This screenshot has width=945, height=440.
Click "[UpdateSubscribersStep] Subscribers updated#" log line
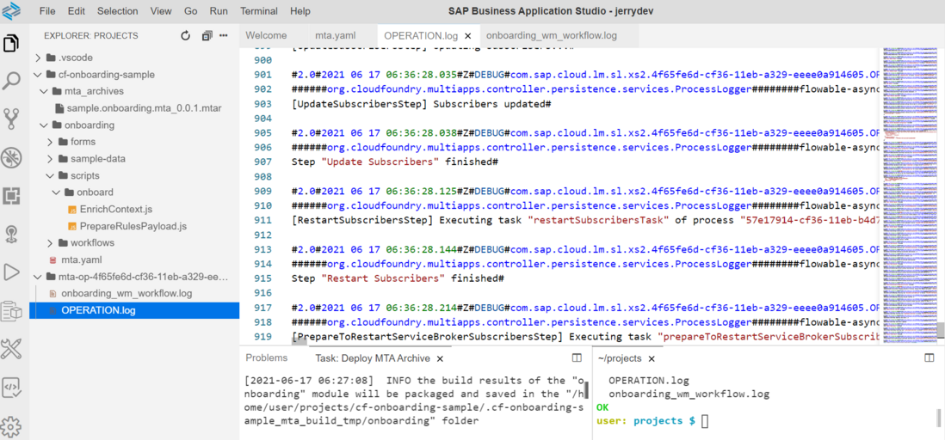[422, 104]
